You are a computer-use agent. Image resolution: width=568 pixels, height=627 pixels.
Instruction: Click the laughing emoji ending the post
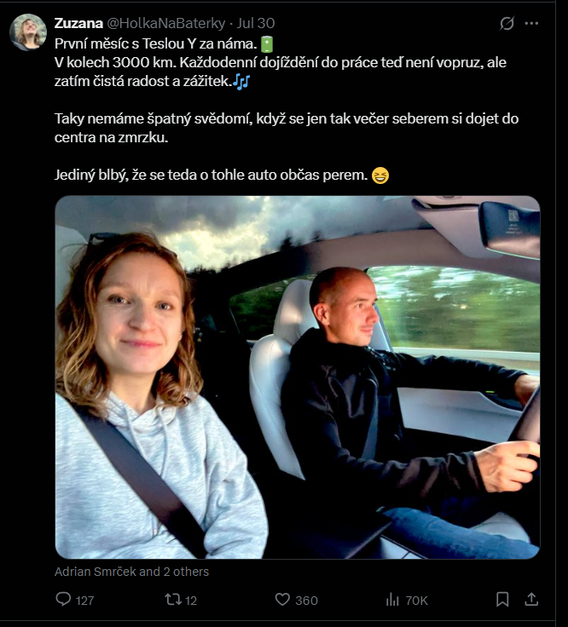380,175
